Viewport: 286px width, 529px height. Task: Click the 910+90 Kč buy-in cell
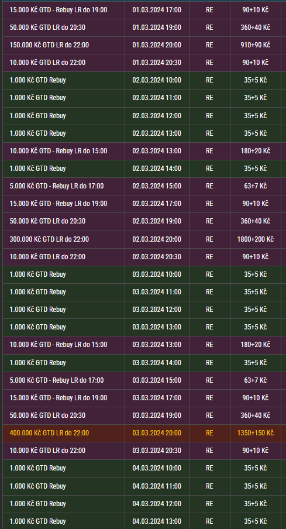click(x=256, y=45)
